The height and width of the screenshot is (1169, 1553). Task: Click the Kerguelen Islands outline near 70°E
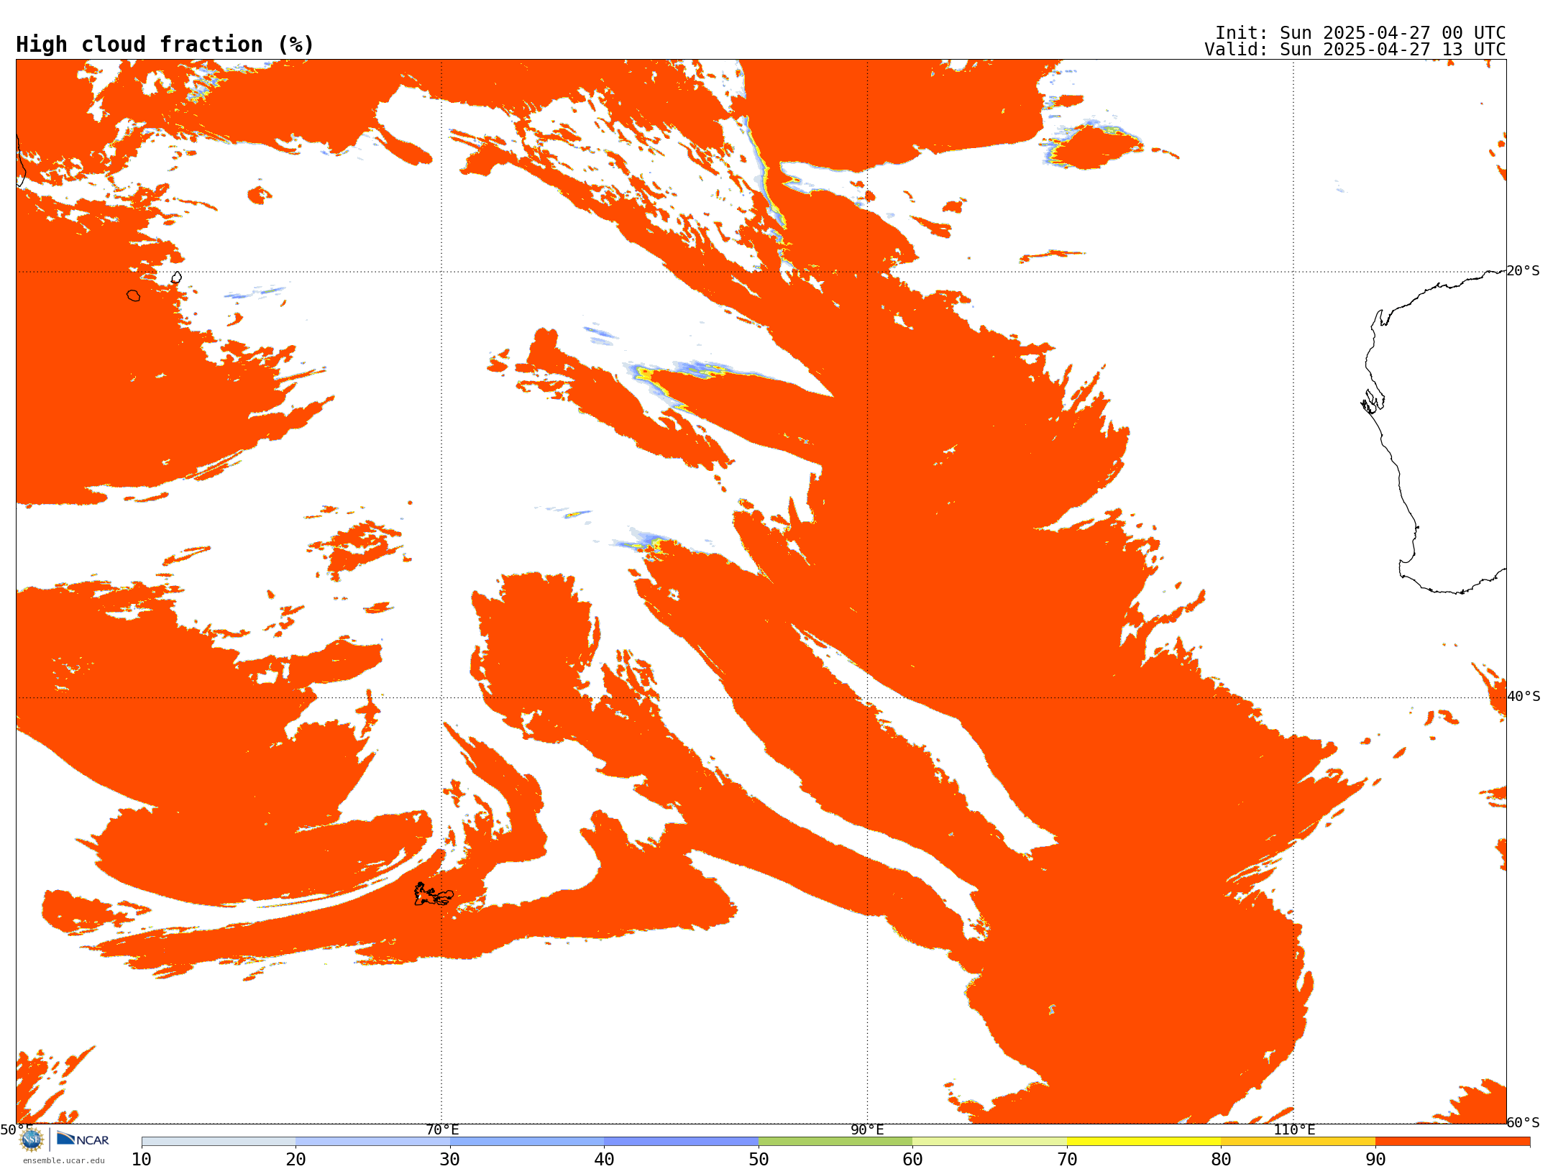coord(434,894)
